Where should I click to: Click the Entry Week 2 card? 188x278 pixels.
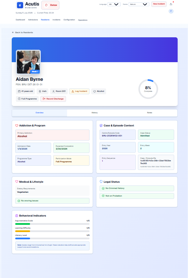(156, 147)
